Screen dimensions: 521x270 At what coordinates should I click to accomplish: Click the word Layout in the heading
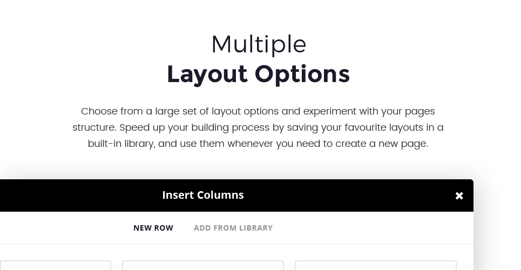click(207, 75)
